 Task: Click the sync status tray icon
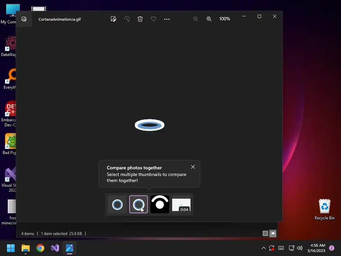click(272, 248)
